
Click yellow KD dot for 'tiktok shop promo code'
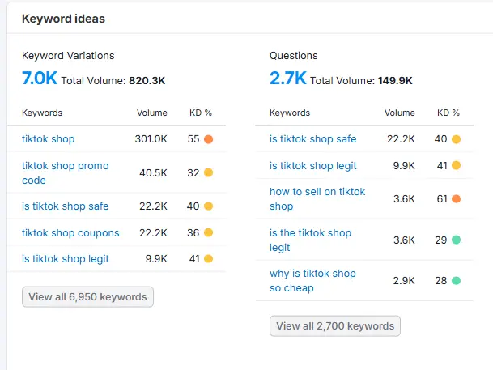pos(209,172)
